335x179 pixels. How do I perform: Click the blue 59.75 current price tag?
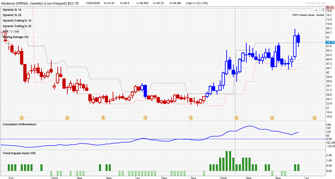click(330, 43)
